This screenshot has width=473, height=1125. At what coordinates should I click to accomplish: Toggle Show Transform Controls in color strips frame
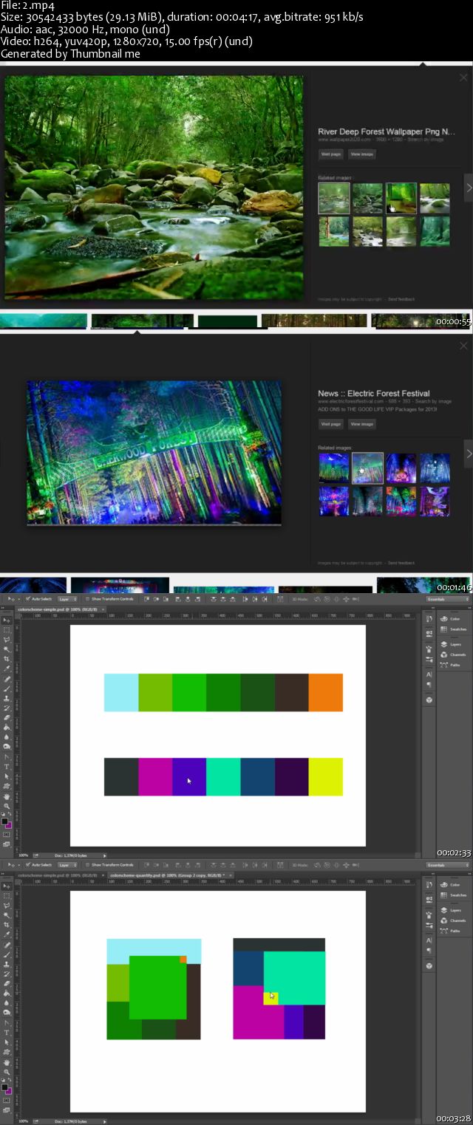(x=87, y=598)
